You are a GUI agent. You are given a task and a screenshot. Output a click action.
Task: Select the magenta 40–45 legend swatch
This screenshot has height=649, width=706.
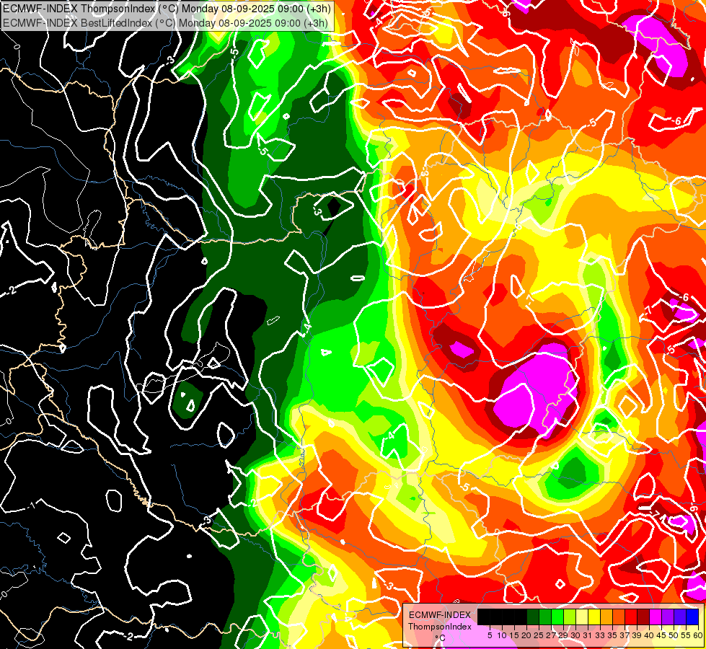pyautogui.click(x=656, y=617)
